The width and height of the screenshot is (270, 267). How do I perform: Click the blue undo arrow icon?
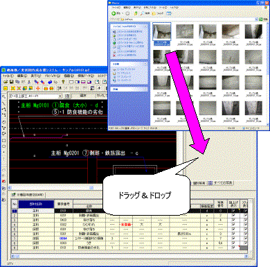(50, 82)
